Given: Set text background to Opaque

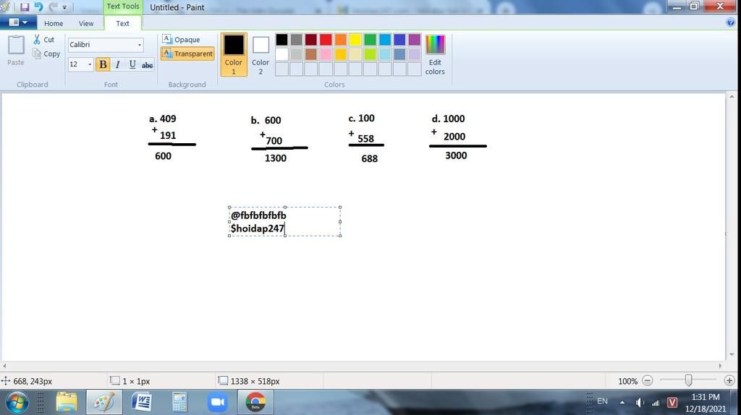Looking at the screenshot, I should (182, 40).
